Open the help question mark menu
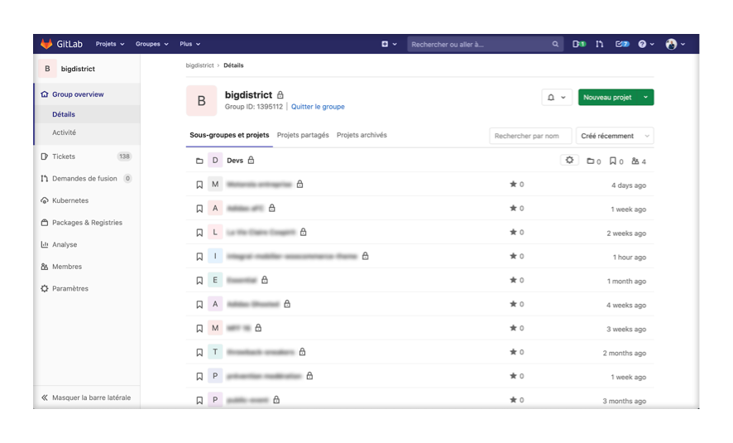 pos(645,44)
